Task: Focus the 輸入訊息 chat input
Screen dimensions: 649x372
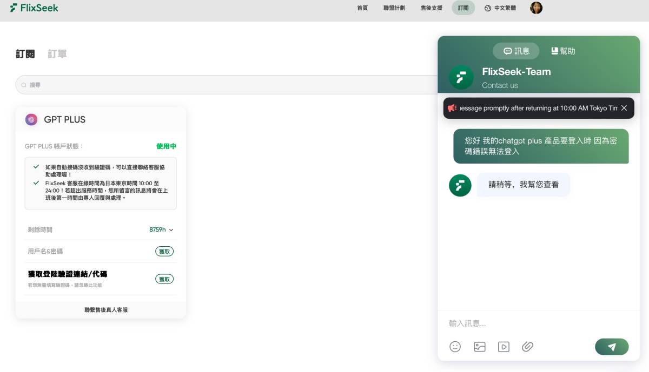Action: (539, 323)
